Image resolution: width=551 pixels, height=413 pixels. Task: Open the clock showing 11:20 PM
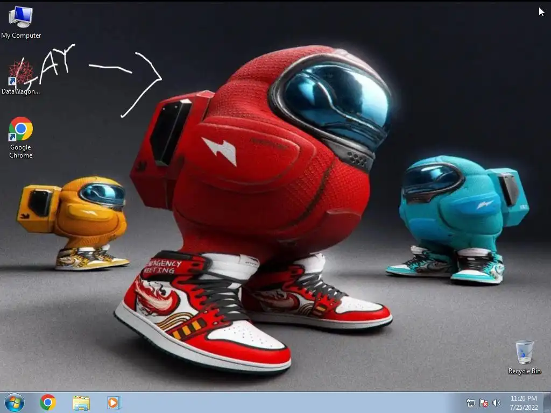524,403
